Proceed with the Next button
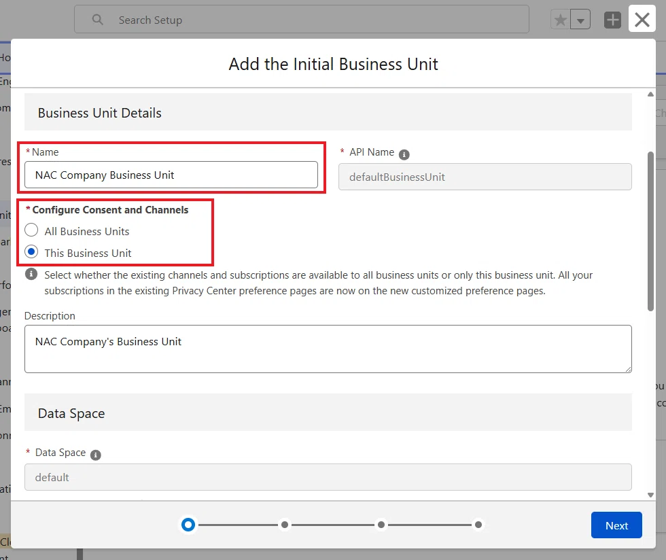This screenshot has width=666, height=560. [616, 525]
